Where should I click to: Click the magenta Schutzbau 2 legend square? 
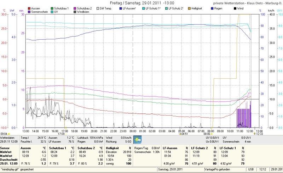(x=75, y=8)
